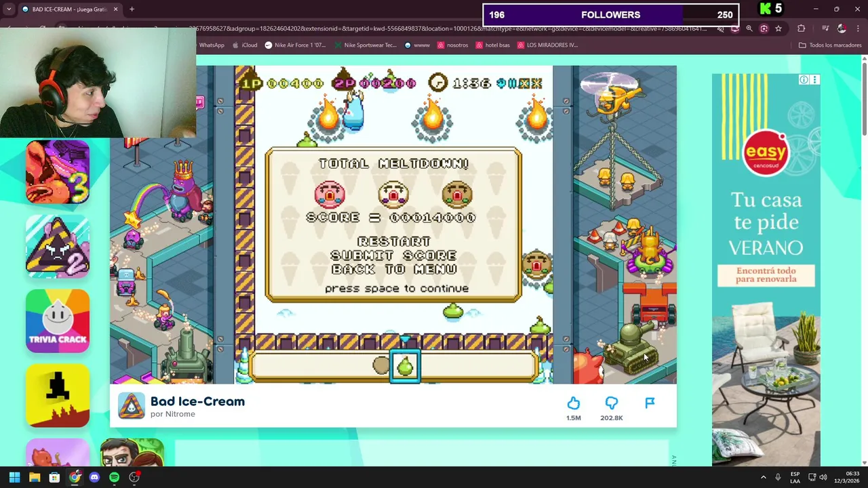Screen dimensions: 868x488
Task: Click the media control toolbar icon
Action: pyautogui.click(x=825, y=28)
